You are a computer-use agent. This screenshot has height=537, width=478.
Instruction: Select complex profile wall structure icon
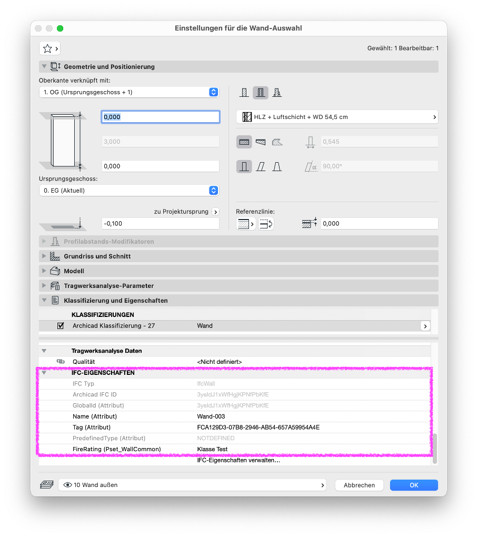pyautogui.click(x=277, y=93)
